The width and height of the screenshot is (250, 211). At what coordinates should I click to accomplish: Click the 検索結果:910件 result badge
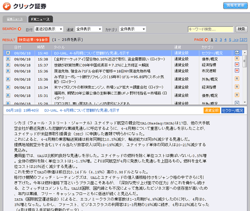[33, 40]
